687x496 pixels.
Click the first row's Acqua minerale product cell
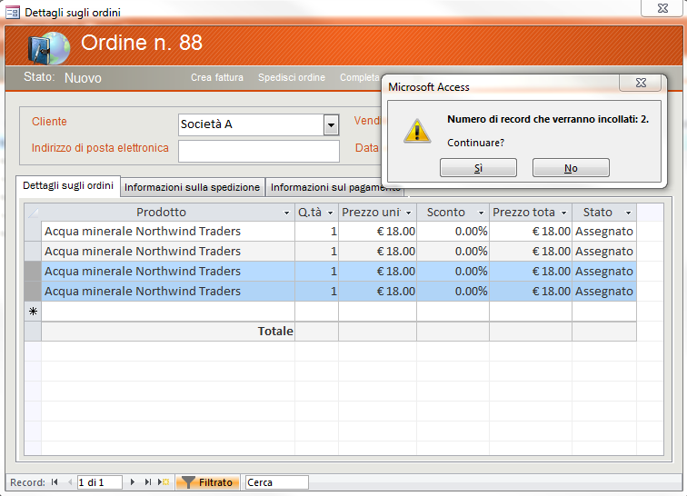click(x=168, y=232)
